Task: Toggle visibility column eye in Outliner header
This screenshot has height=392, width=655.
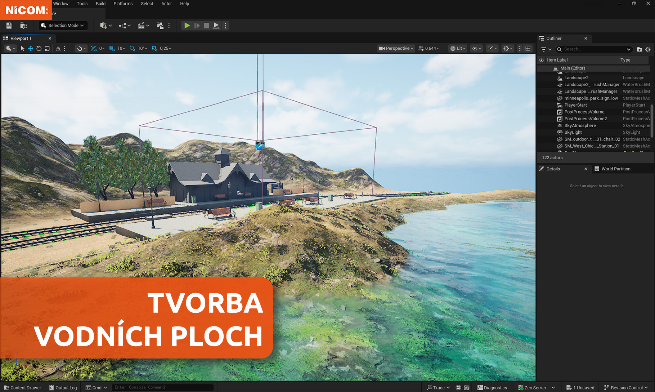Action: click(541, 60)
